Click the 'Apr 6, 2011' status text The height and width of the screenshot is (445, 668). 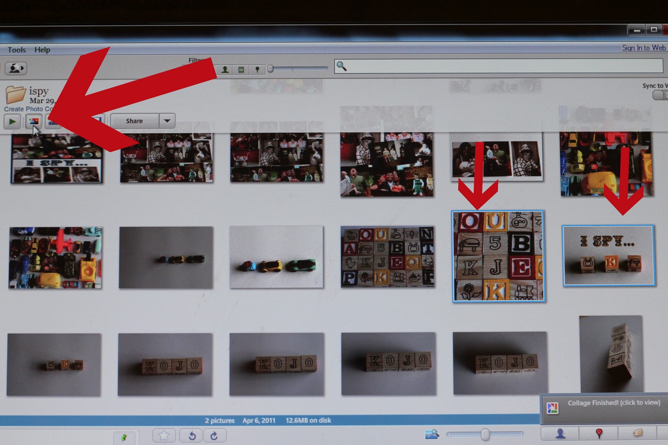coord(259,420)
